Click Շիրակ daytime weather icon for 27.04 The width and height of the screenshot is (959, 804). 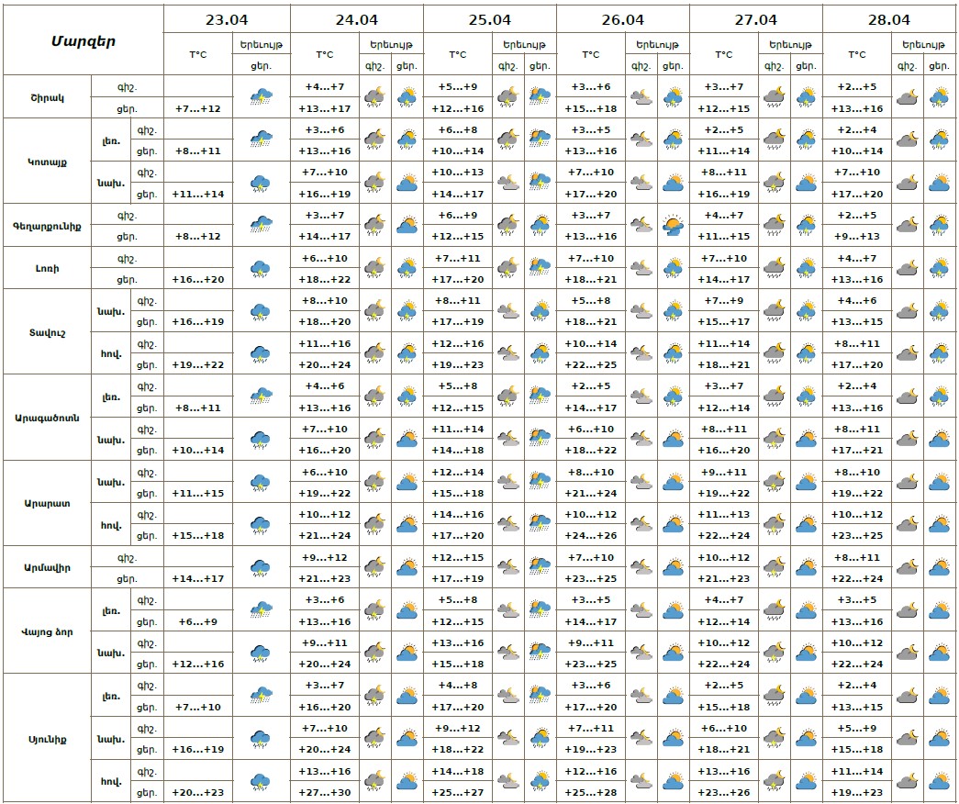(x=806, y=96)
